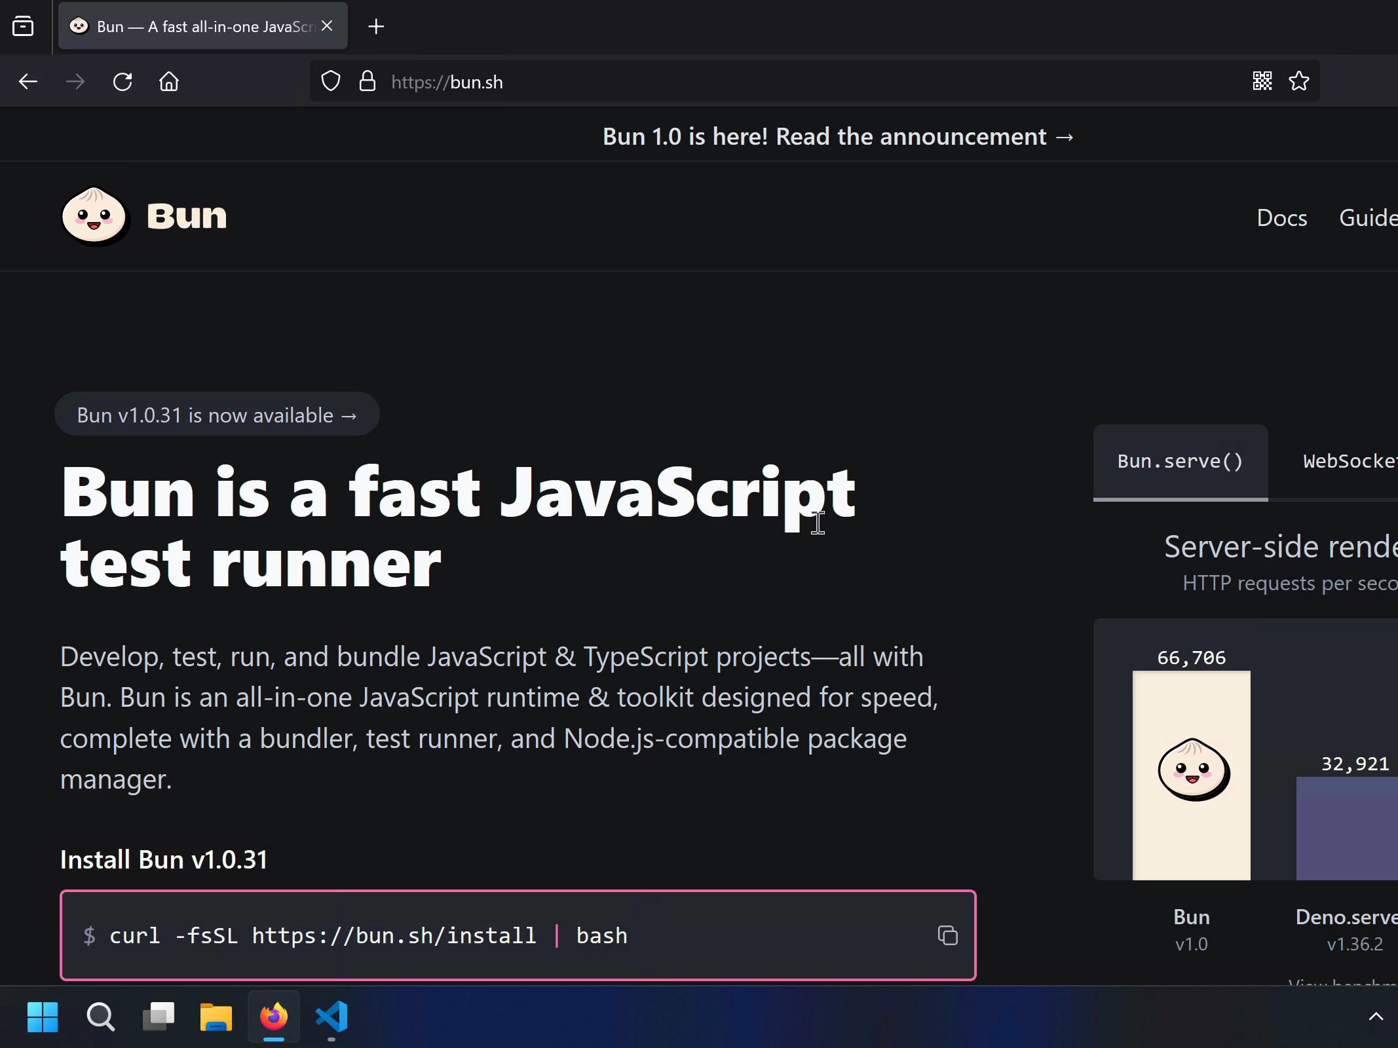Viewport: 1398px width, 1048px height.
Task: Open the Windows Start menu
Action: point(43,1017)
